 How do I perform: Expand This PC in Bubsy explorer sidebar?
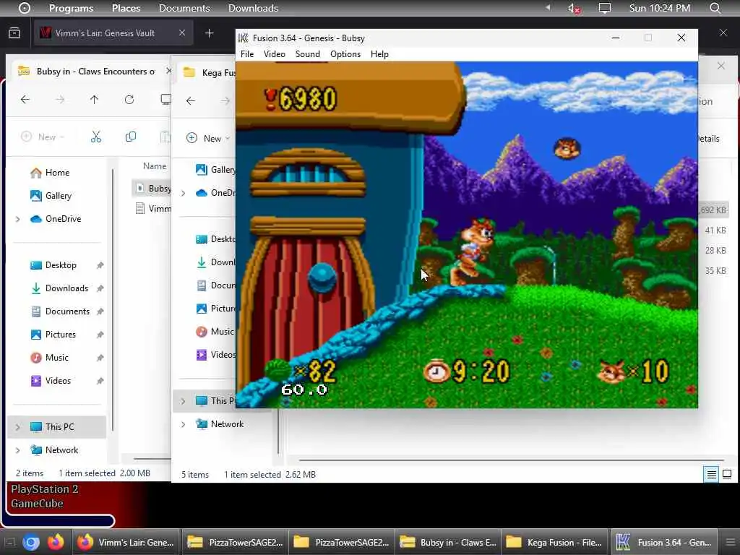point(18,427)
